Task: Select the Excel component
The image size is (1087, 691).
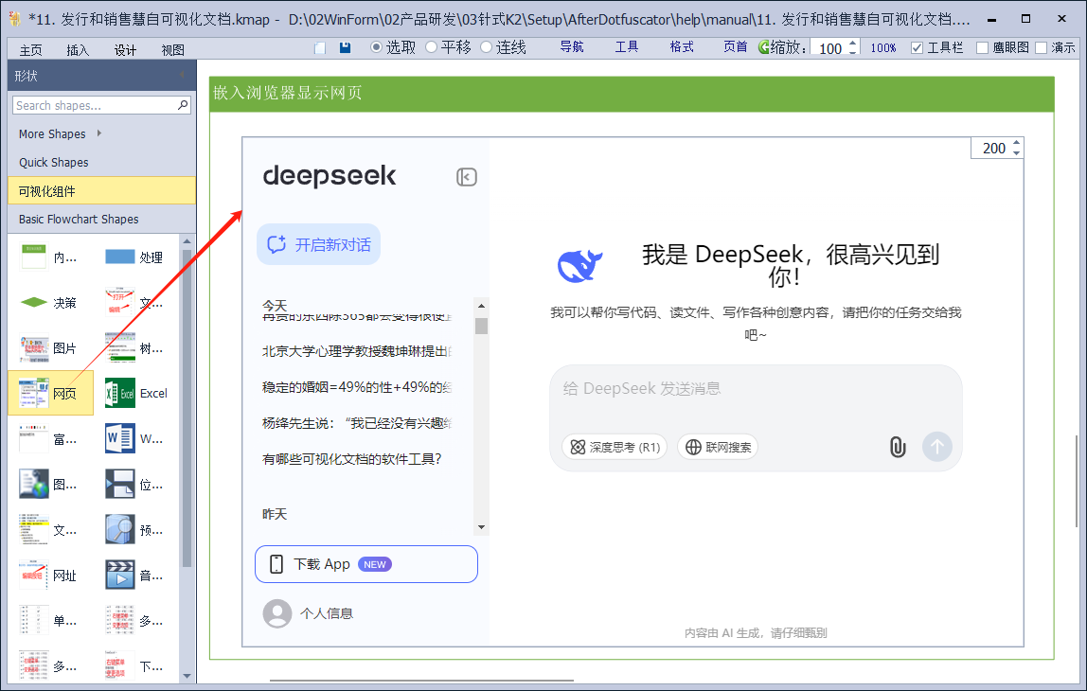Action: (136, 393)
